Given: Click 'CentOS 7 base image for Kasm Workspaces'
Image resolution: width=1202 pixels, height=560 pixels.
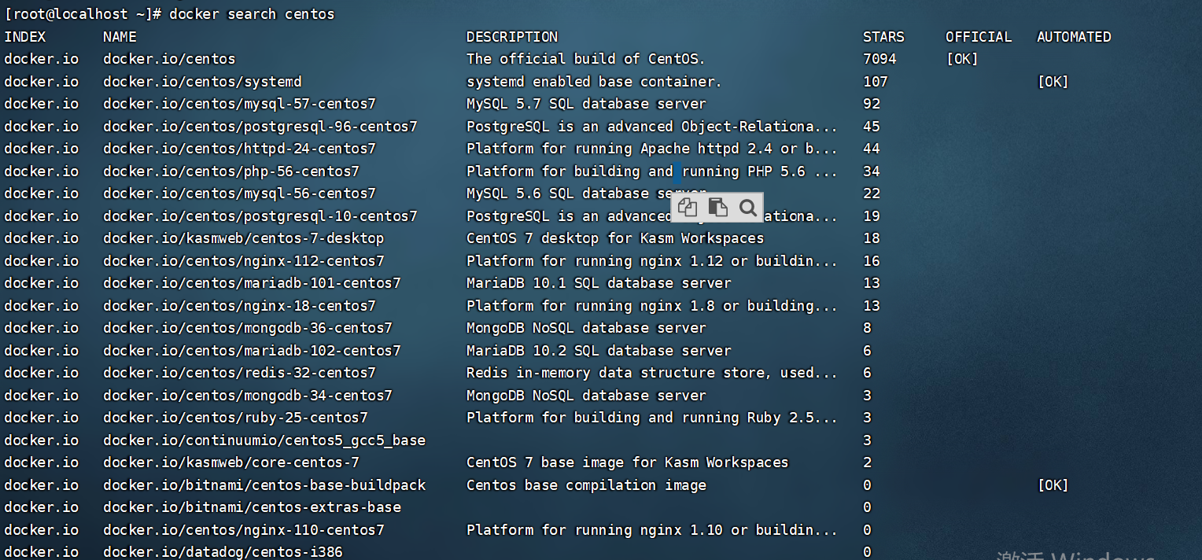Looking at the screenshot, I should click(628, 462).
